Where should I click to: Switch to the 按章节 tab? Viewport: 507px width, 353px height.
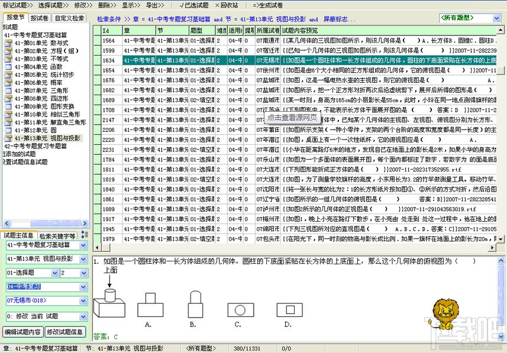[15, 18]
